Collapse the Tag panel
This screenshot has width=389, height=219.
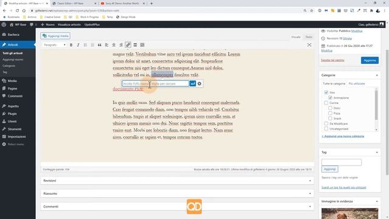(377, 152)
